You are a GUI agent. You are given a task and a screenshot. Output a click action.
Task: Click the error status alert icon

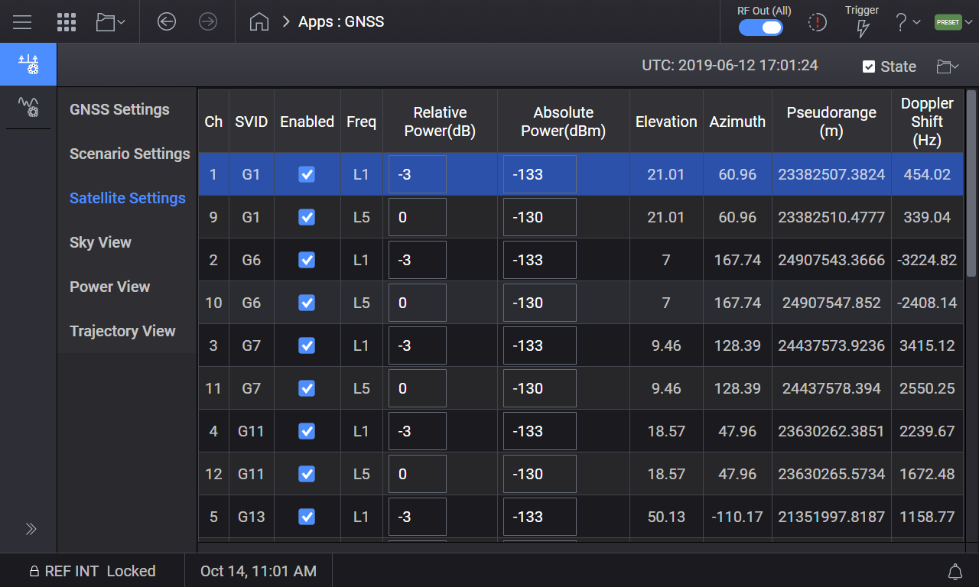(x=818, y=23)
